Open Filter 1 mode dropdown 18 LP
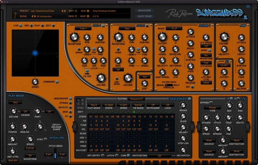Screen dimensions: 258x165 [174, 28]
